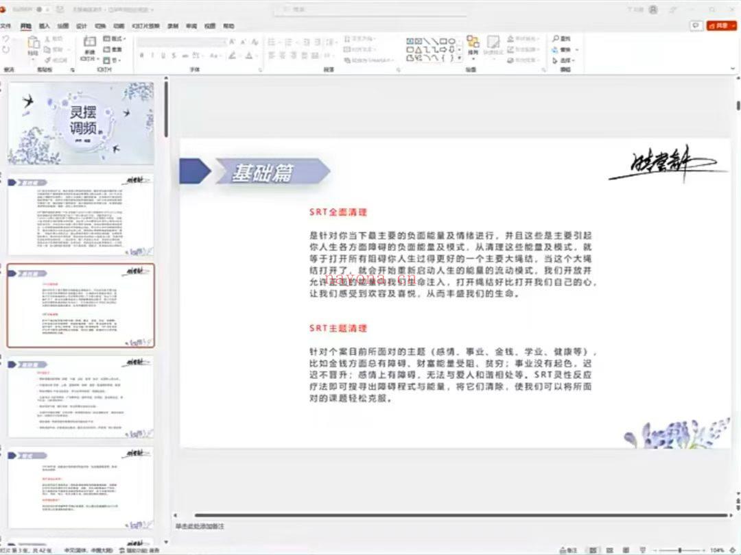Open the comments speech bubble icon
The width and height of the screenshot is (741, 555).
(696, 25)
